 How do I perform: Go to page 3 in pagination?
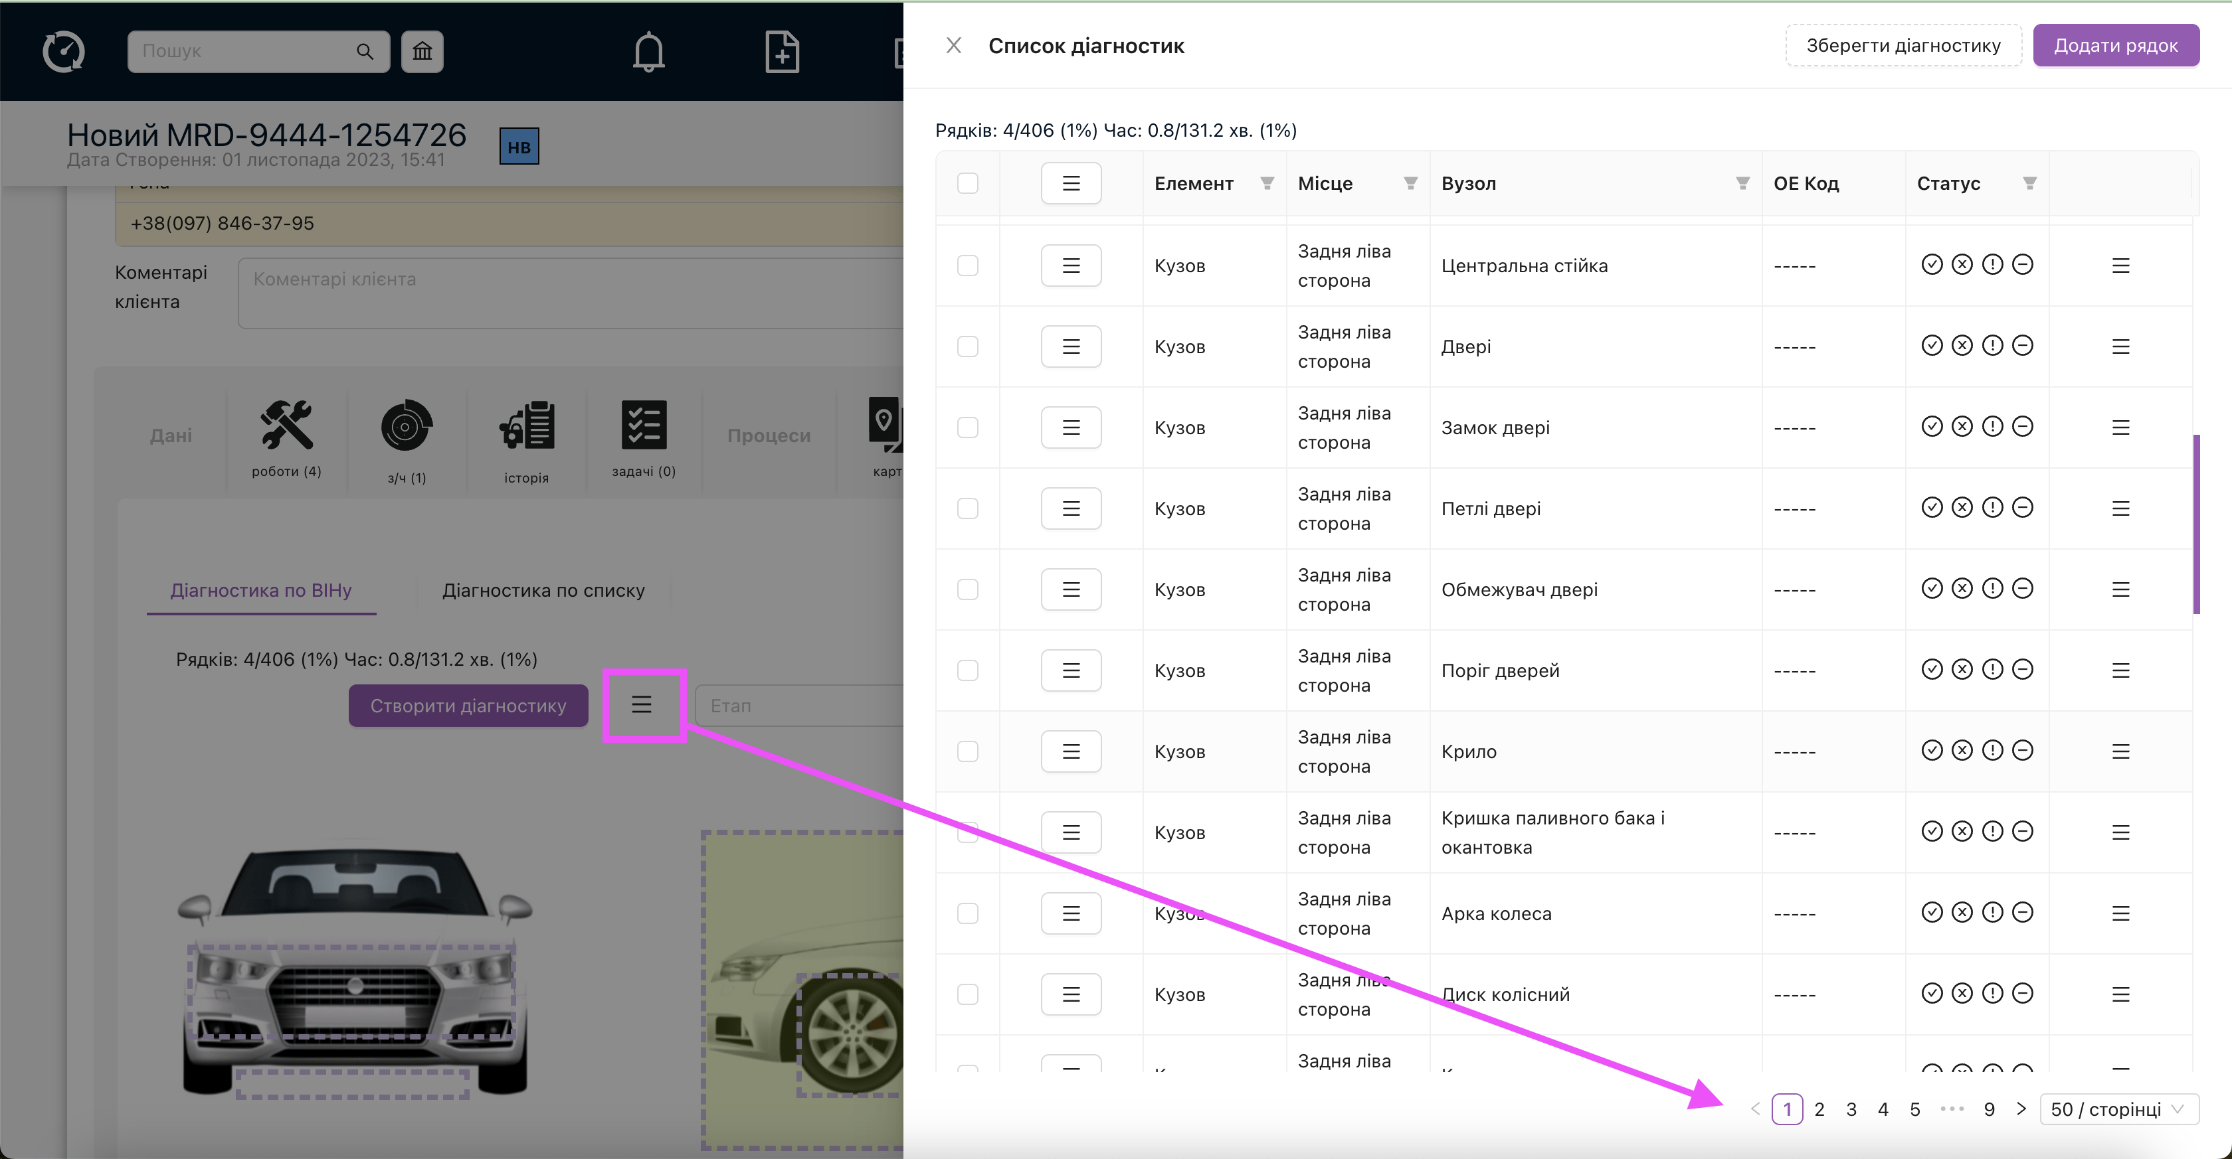[x=1851, y=1109]
